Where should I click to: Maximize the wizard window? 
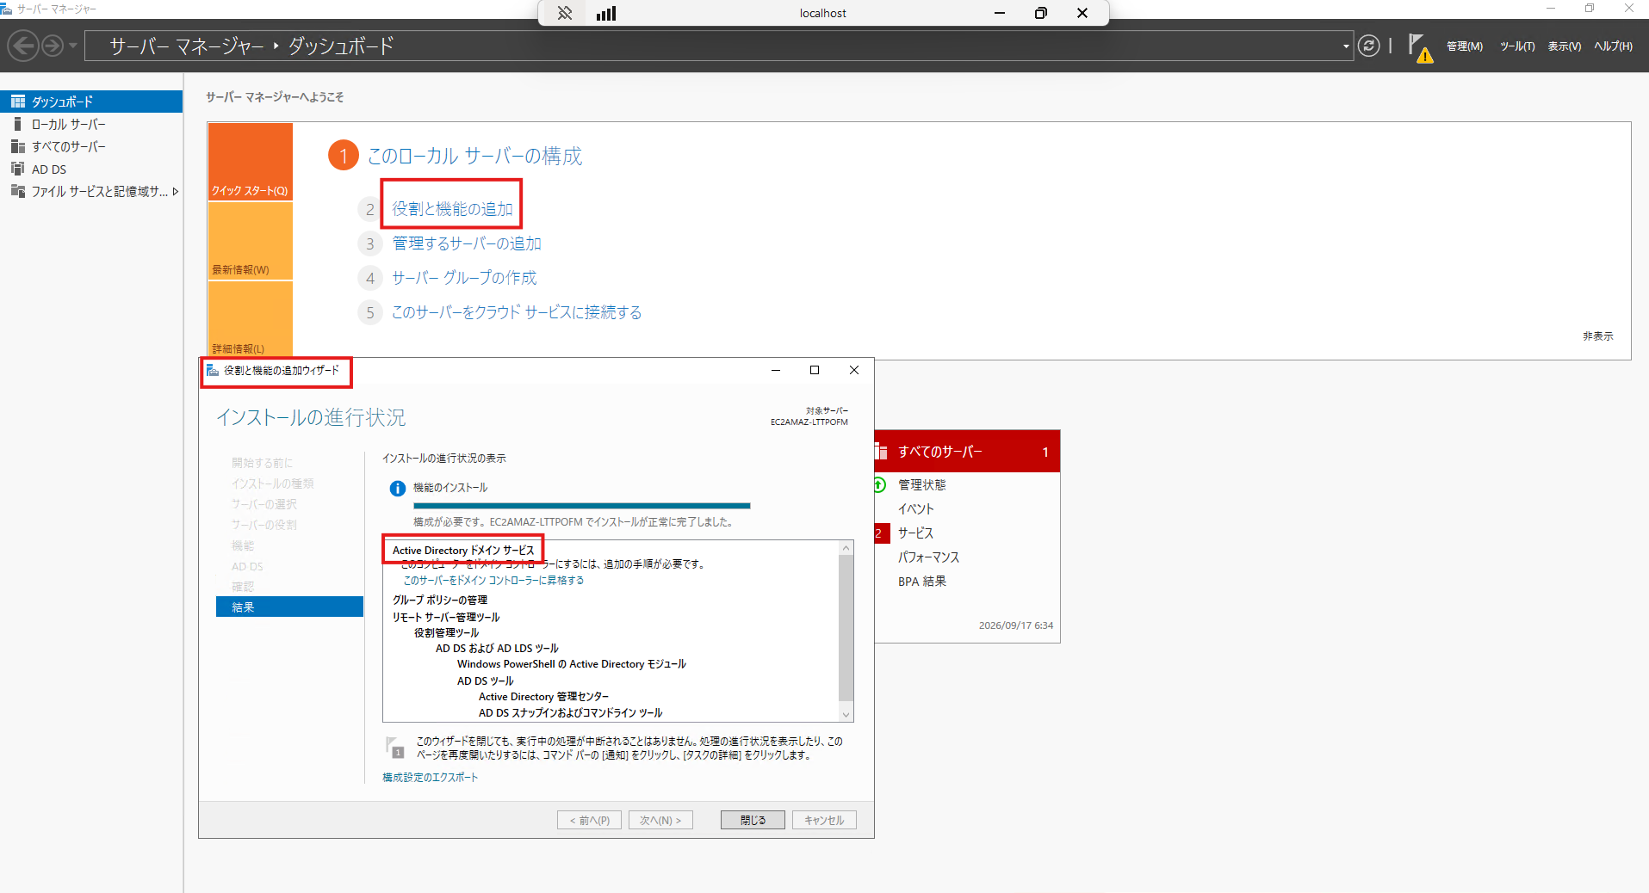pyautogui.click(x=815, y=370)
